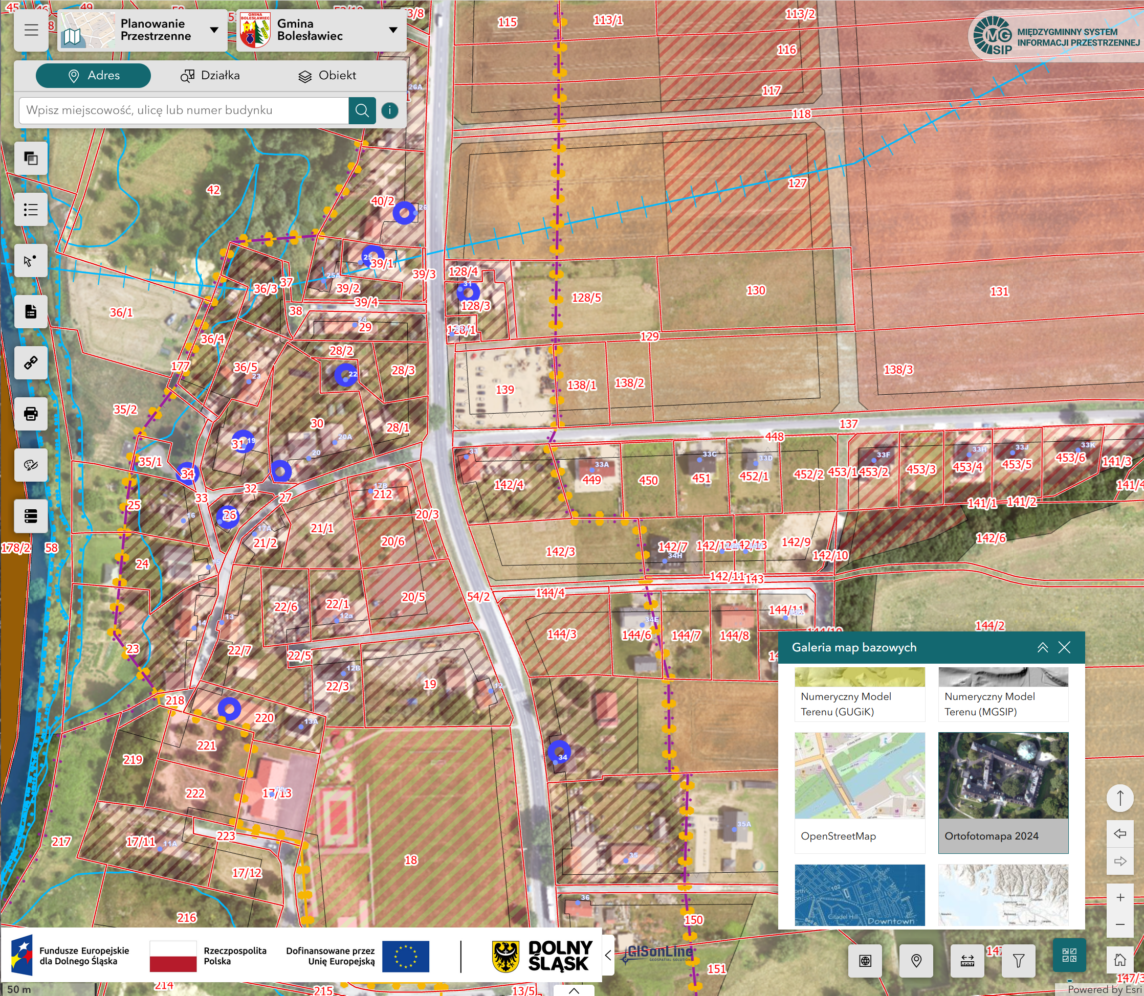Collapse the Galeria map bazowych panel
Viewport: 1144px width, 996px height.
(1042, 647)
